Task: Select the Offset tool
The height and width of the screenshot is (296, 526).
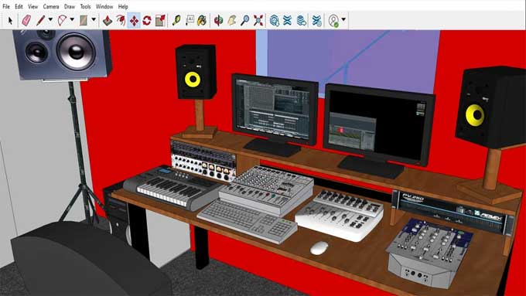Action: (121, 20)
